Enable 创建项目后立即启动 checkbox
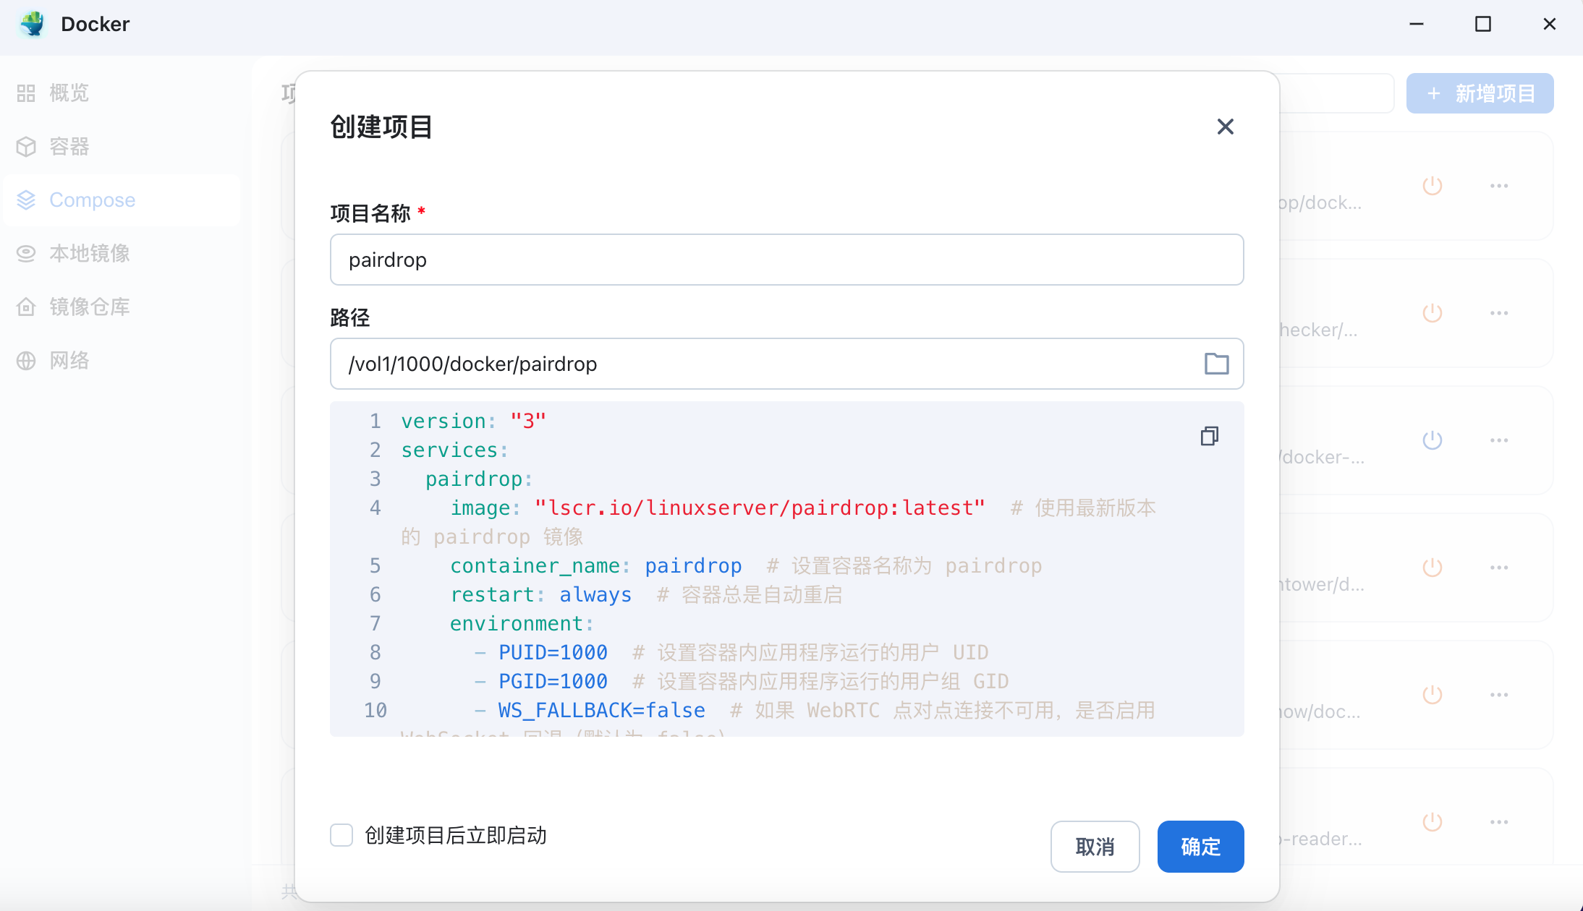This screenshot has height=911, width=1583. click(341, 835)
